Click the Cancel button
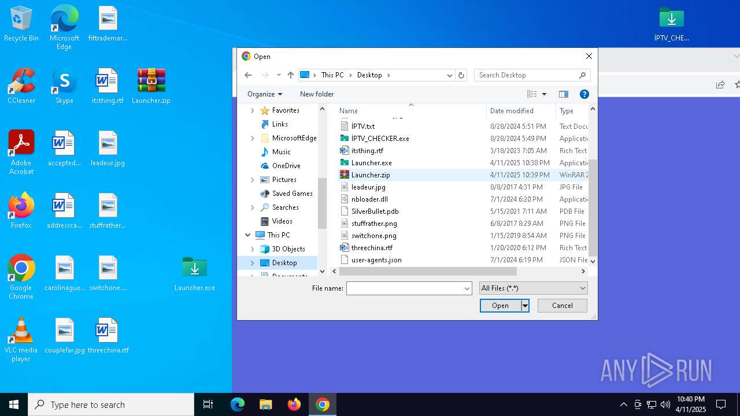 click(563, 306)
